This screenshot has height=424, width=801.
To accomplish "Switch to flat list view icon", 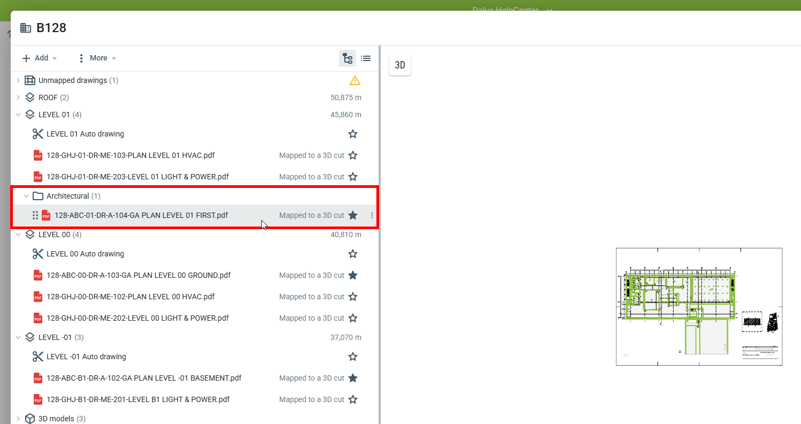I will click(x=366, y=58).
